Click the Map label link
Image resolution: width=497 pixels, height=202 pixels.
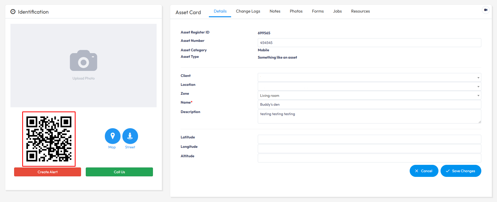[112, 147]
